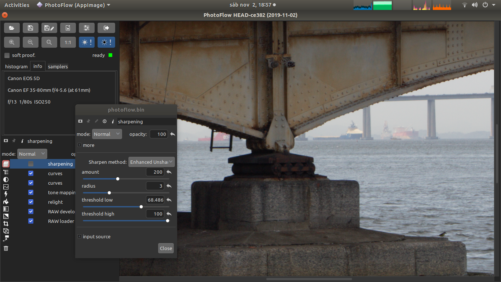Viewport: 501px width, 282px height.
Task: Uncheck the tone mapping layer checkbox
Action: [x=31, y=192]
